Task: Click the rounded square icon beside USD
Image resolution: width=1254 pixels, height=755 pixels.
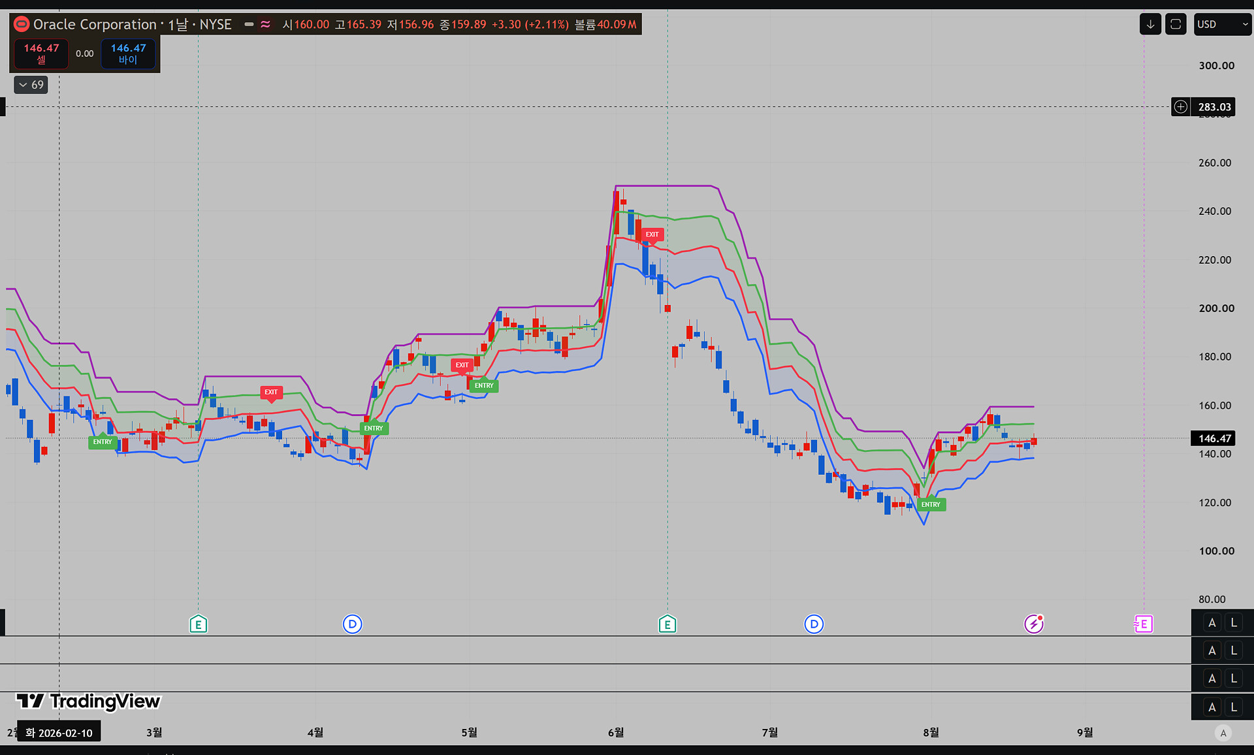Action: tap(1176, 25)
